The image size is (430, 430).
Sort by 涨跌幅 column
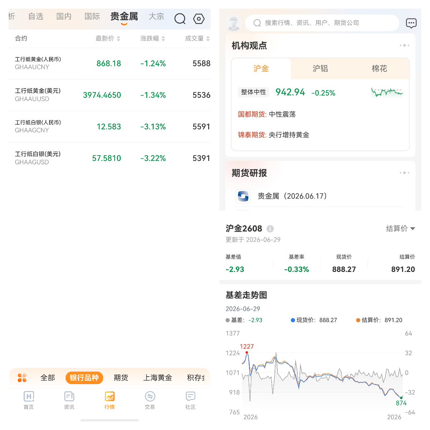(153, 38)
